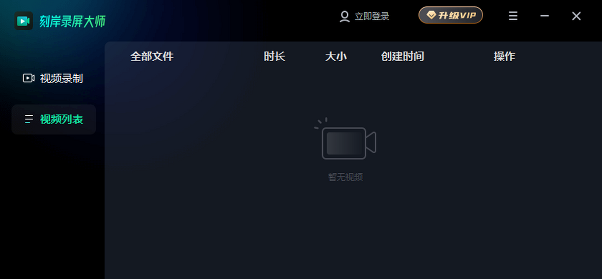Click the 操作 column header
The height and width of the screenshot is (279, 602).
[x=504, y=57]
